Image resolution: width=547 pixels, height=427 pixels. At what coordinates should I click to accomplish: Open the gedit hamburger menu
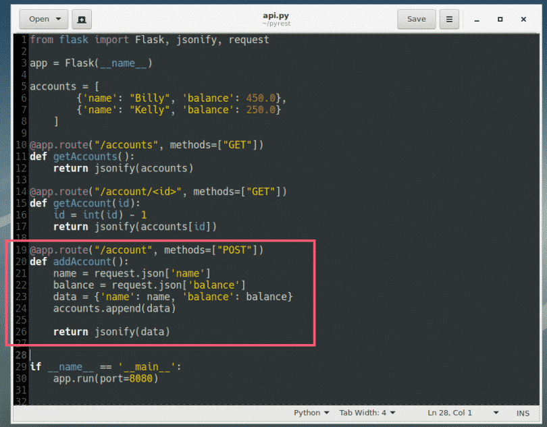pyautogui.click(x=448, y=19)
